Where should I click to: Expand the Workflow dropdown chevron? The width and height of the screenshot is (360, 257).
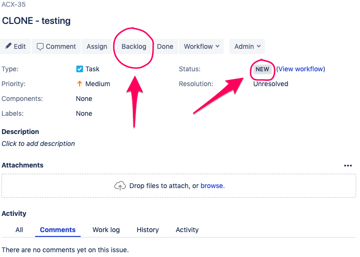[x=217, y=46]
